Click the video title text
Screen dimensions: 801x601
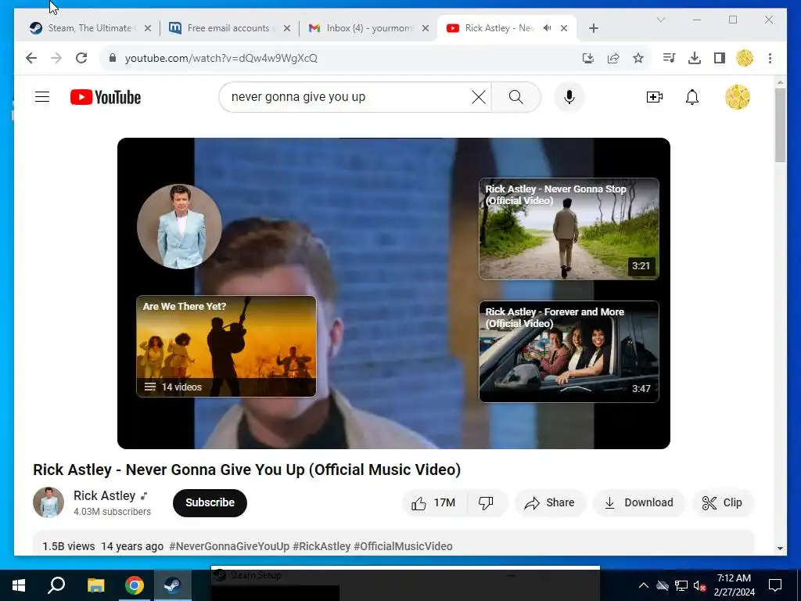[x=246, y=470]
